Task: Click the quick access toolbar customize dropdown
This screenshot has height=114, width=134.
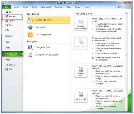Action: pos(21,3)
